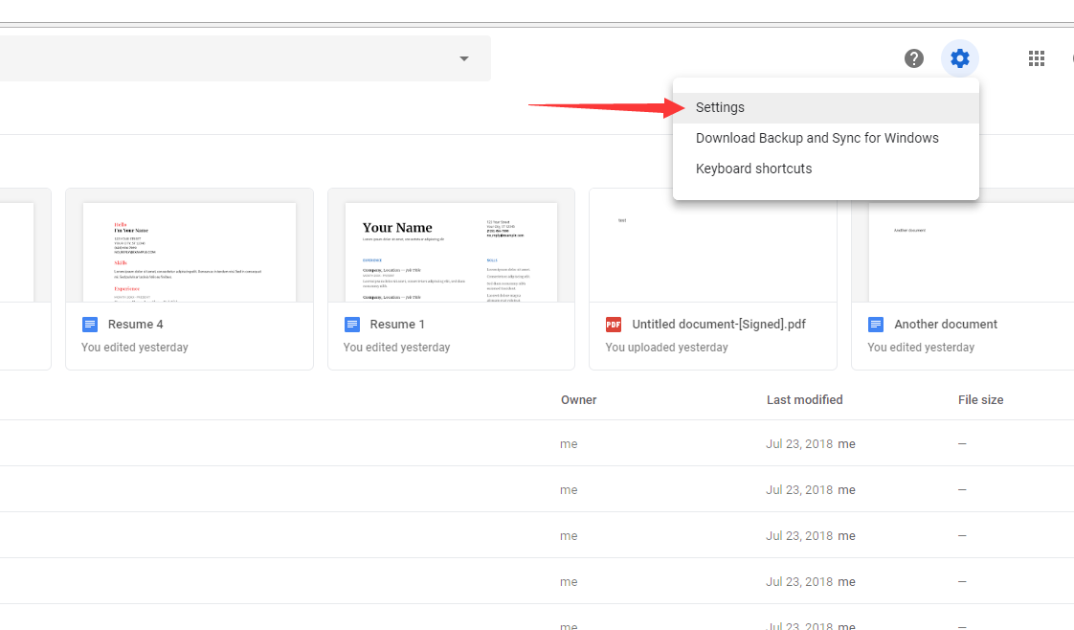Click the Help question mark icon
Screen dimensions: 1074x630
click(x=913, y=57)
